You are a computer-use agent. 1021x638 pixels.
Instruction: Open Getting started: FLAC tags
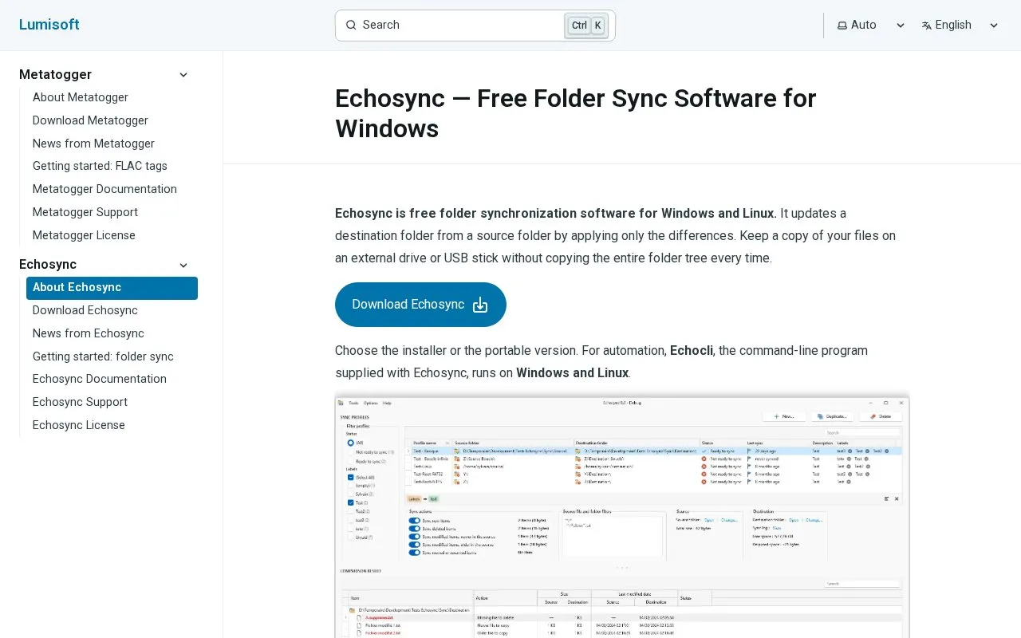pos(100,166)
